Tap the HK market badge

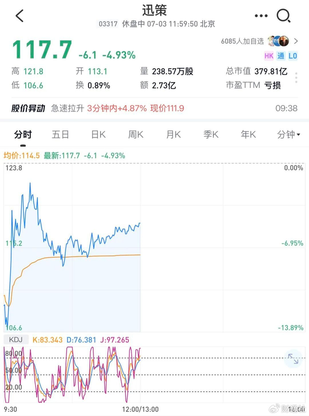269,56
